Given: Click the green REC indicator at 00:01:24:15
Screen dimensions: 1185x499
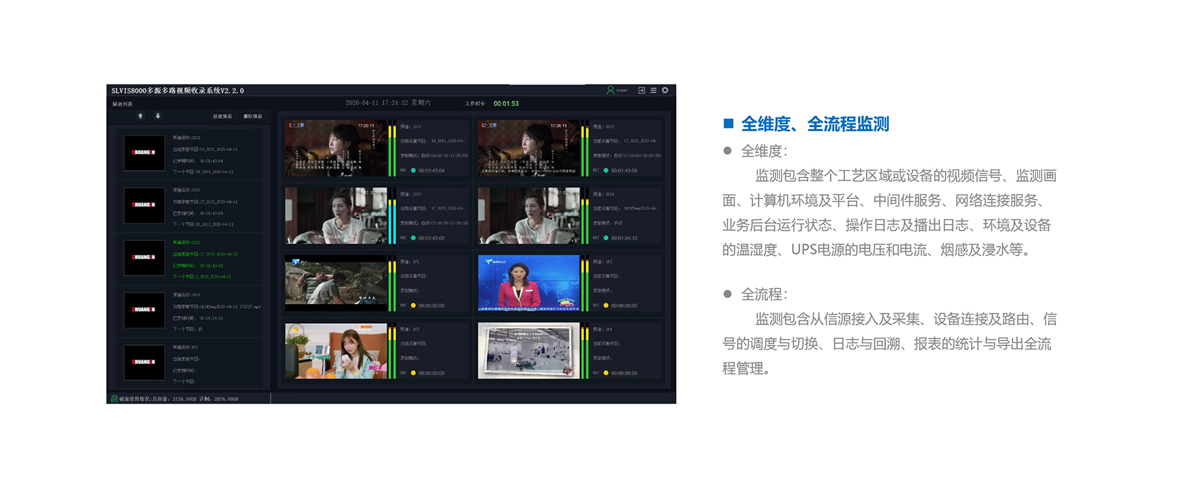Looking at the screenshot, I should point(606,238).
